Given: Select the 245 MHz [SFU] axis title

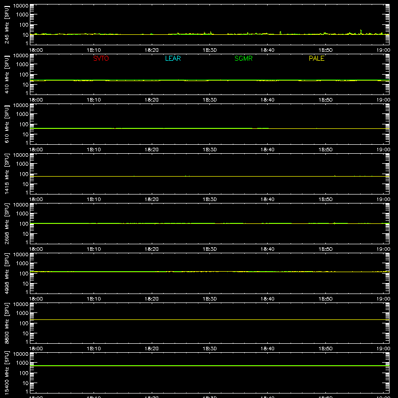Looking at the screenshot, I should [6, 24].
